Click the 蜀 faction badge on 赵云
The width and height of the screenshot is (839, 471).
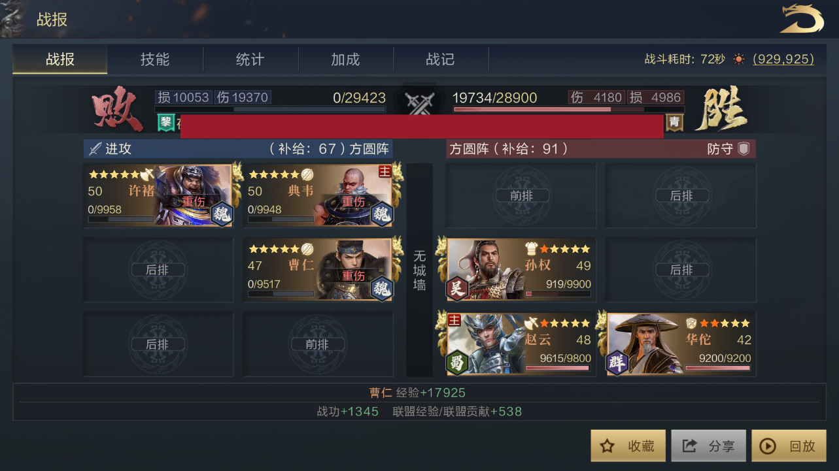tap(458, 363)
